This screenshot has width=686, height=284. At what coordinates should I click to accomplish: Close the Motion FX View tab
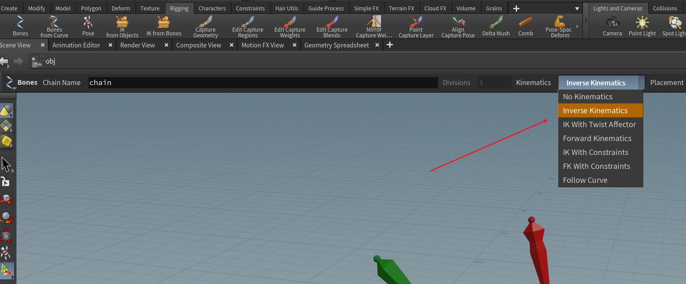click(x=295, y=45)
